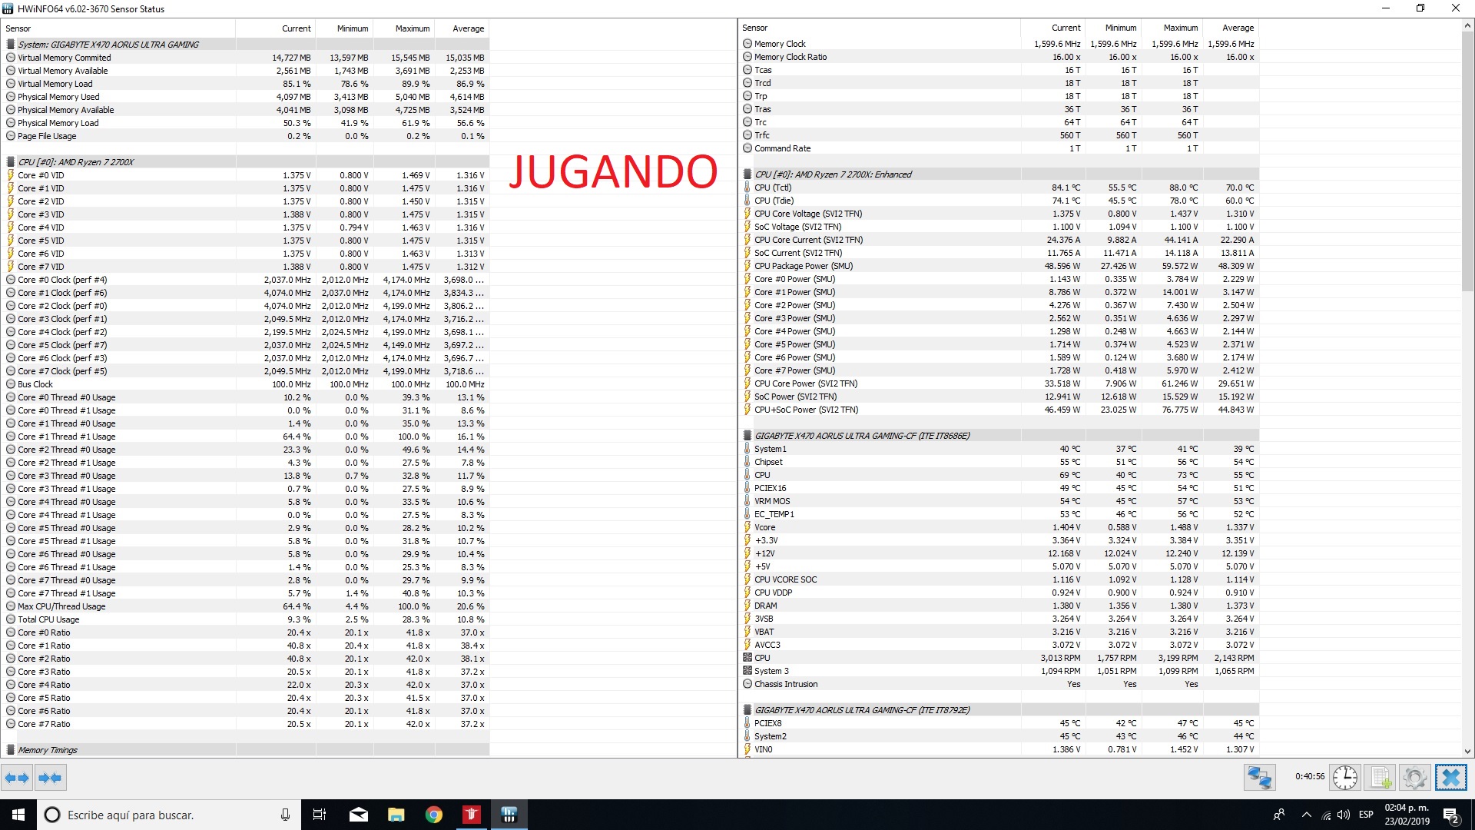Open File Explorer from the taskbar
Viewport: 1475px width, 830px height.
396,815
